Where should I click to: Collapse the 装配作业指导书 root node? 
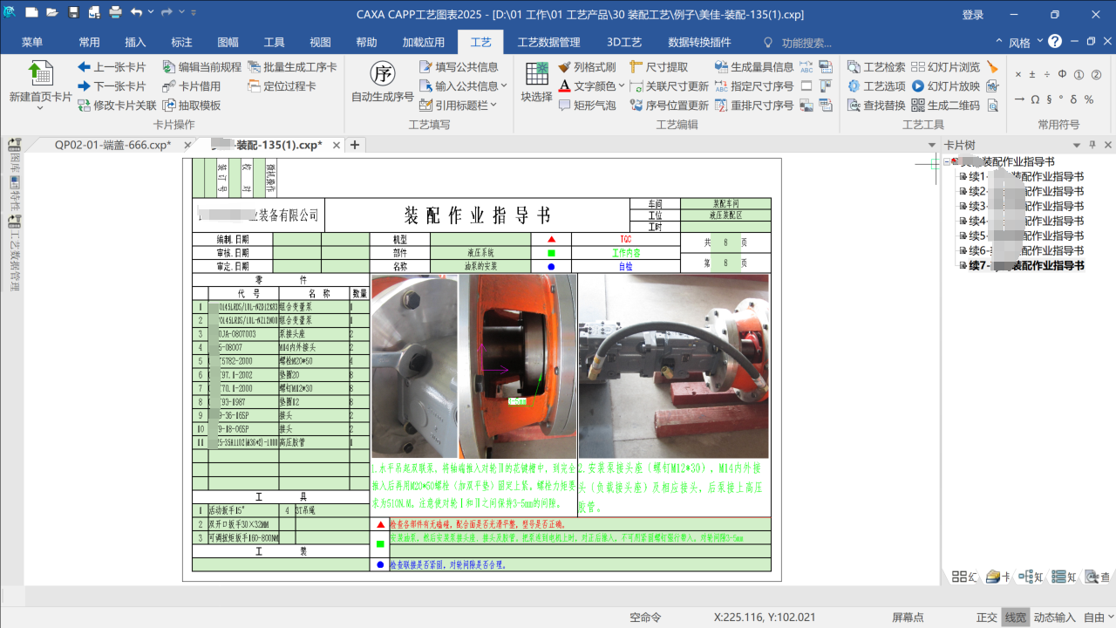coord(944,161)
